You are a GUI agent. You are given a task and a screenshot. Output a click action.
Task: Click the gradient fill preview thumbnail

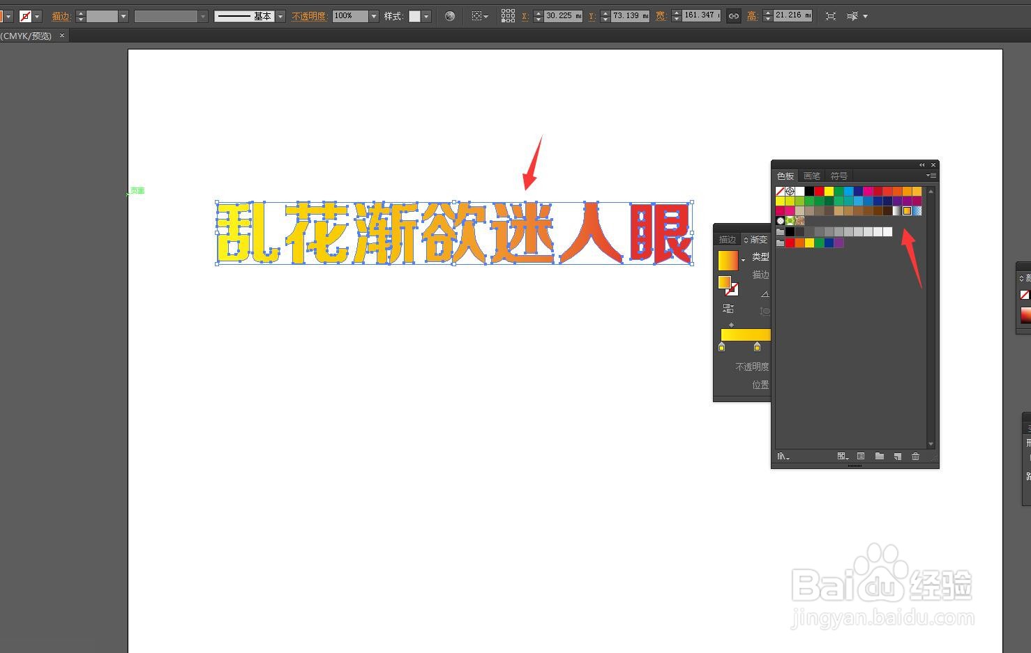tap(728, 260)
